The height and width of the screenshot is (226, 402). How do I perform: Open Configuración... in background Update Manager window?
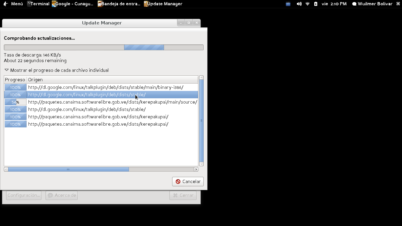point(24,195)
